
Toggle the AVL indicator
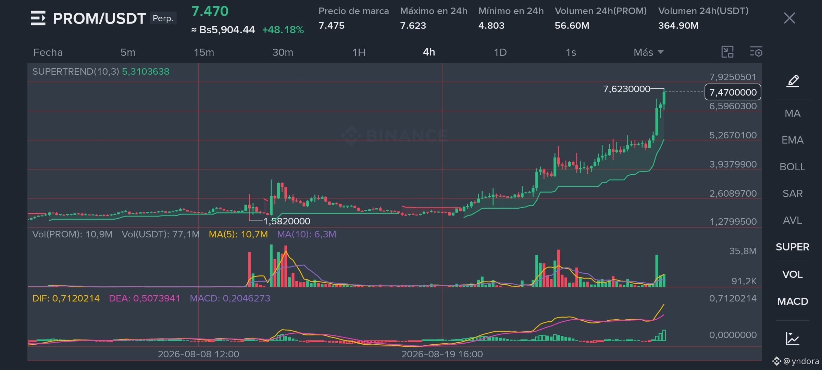(x=793, y=220)
